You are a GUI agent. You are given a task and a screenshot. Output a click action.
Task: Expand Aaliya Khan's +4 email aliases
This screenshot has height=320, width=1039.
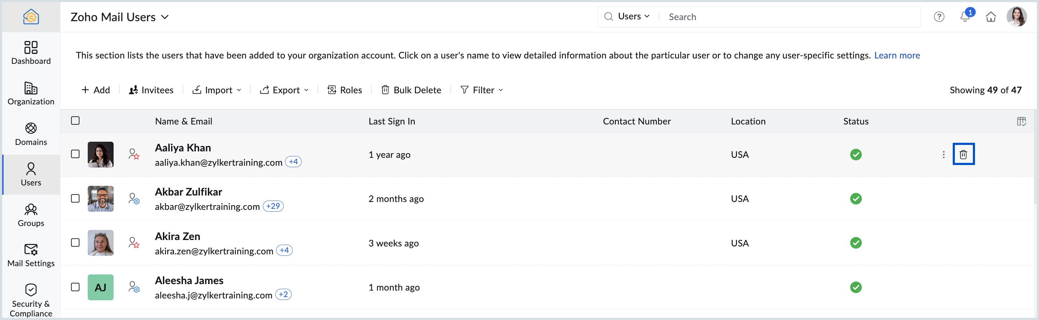click(293, 162)
